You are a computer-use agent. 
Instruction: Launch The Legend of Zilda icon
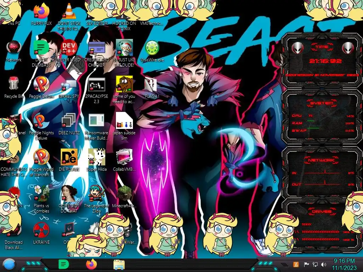[x=97, y=193]
